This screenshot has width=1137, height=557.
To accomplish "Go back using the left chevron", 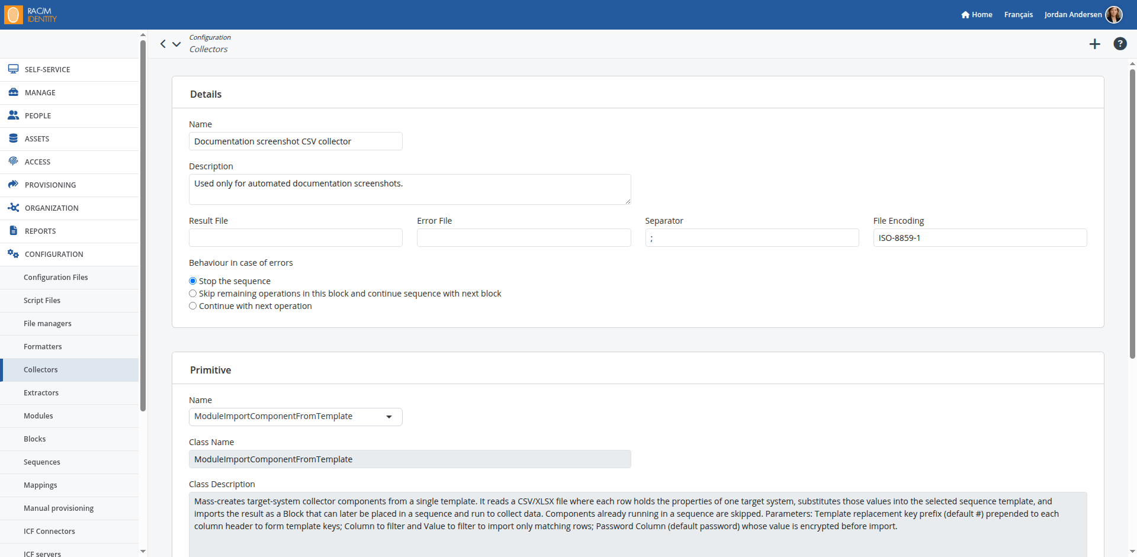I will [x=163, y=44].
